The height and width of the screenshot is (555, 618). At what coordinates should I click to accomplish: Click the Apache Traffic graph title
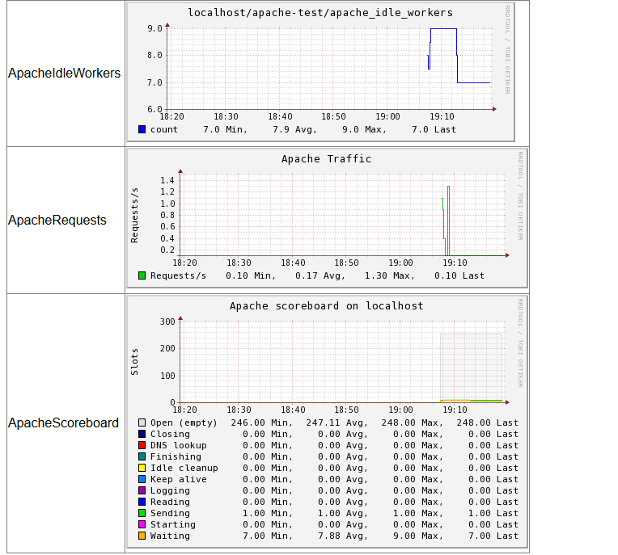click(326, 159)
